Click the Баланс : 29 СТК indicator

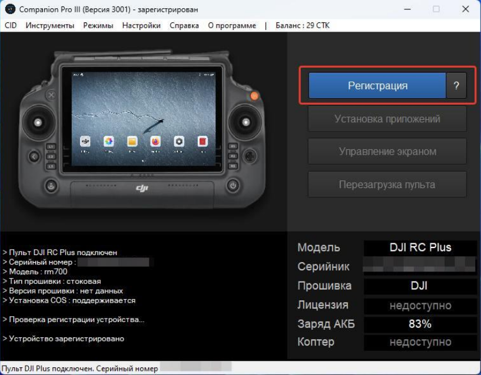[303, 25]
